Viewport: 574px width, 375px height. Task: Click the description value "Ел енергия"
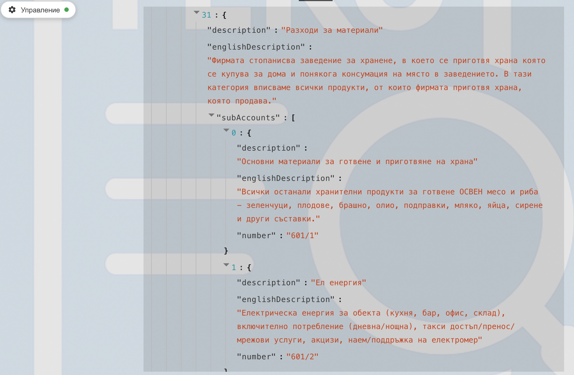click(338, 283)
